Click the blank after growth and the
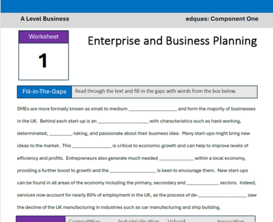 coord(133,171)
